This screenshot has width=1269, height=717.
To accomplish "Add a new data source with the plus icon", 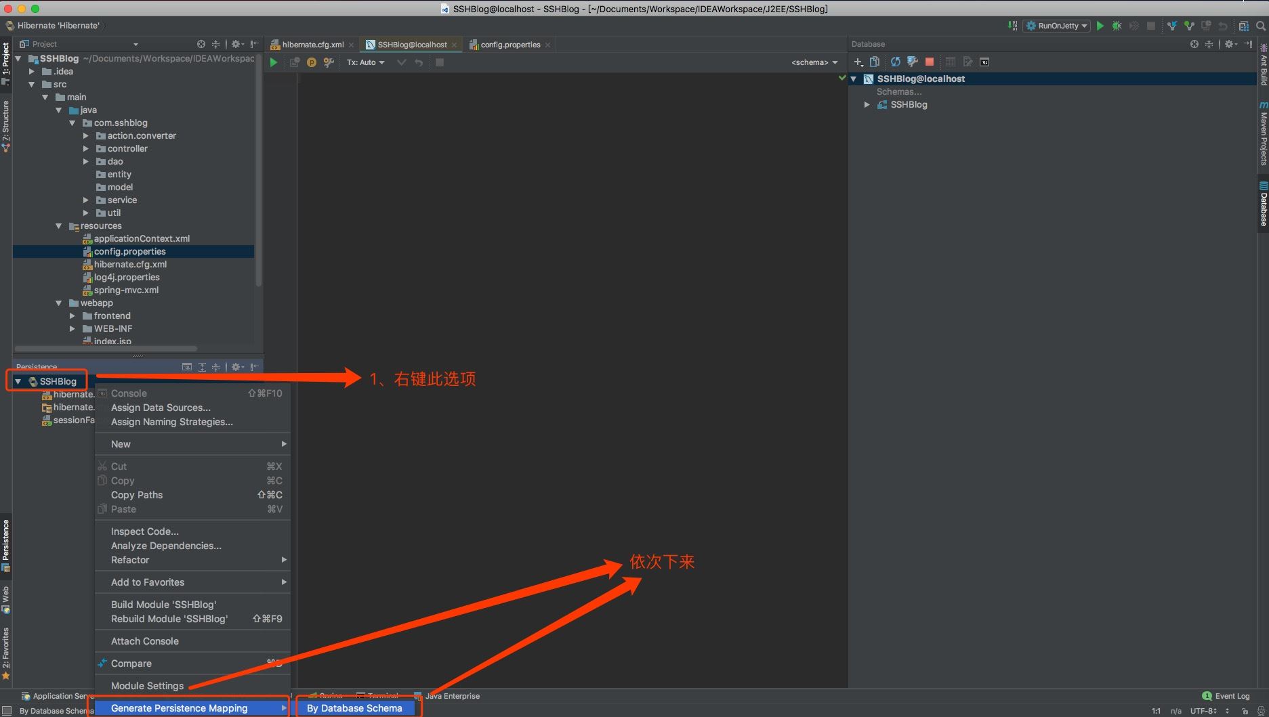I will pos(858,62).
